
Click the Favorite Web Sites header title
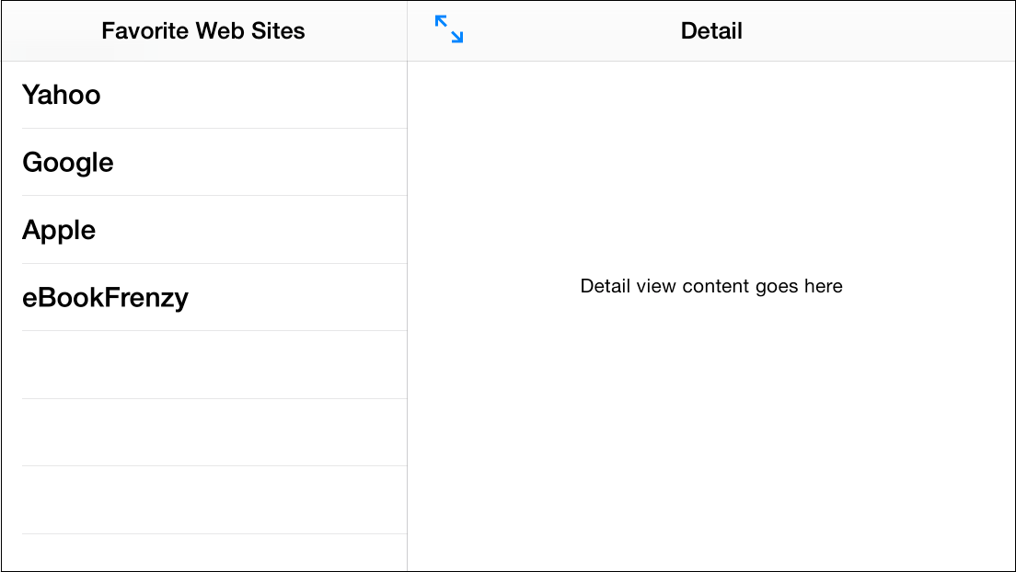pos(203,30)
